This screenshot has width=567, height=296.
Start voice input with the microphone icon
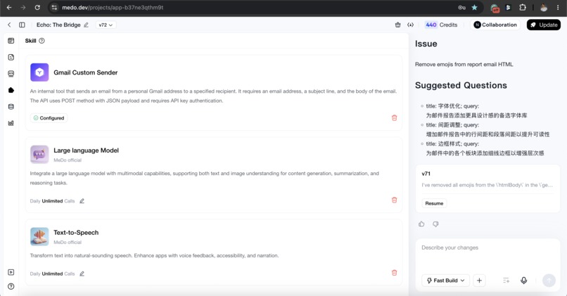click(x=523, y=281)
